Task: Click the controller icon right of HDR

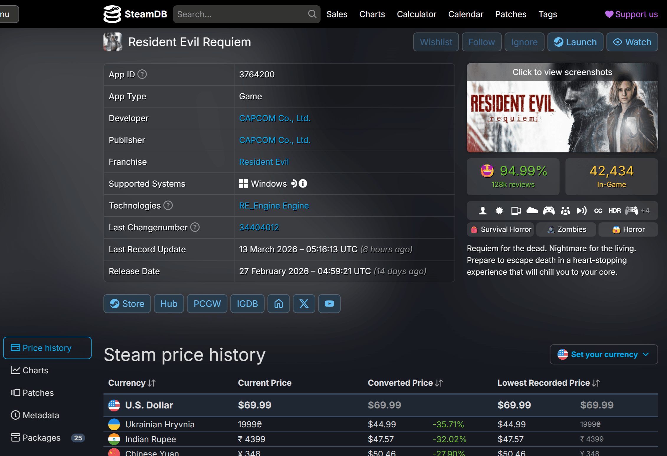Action: point(632,211)
